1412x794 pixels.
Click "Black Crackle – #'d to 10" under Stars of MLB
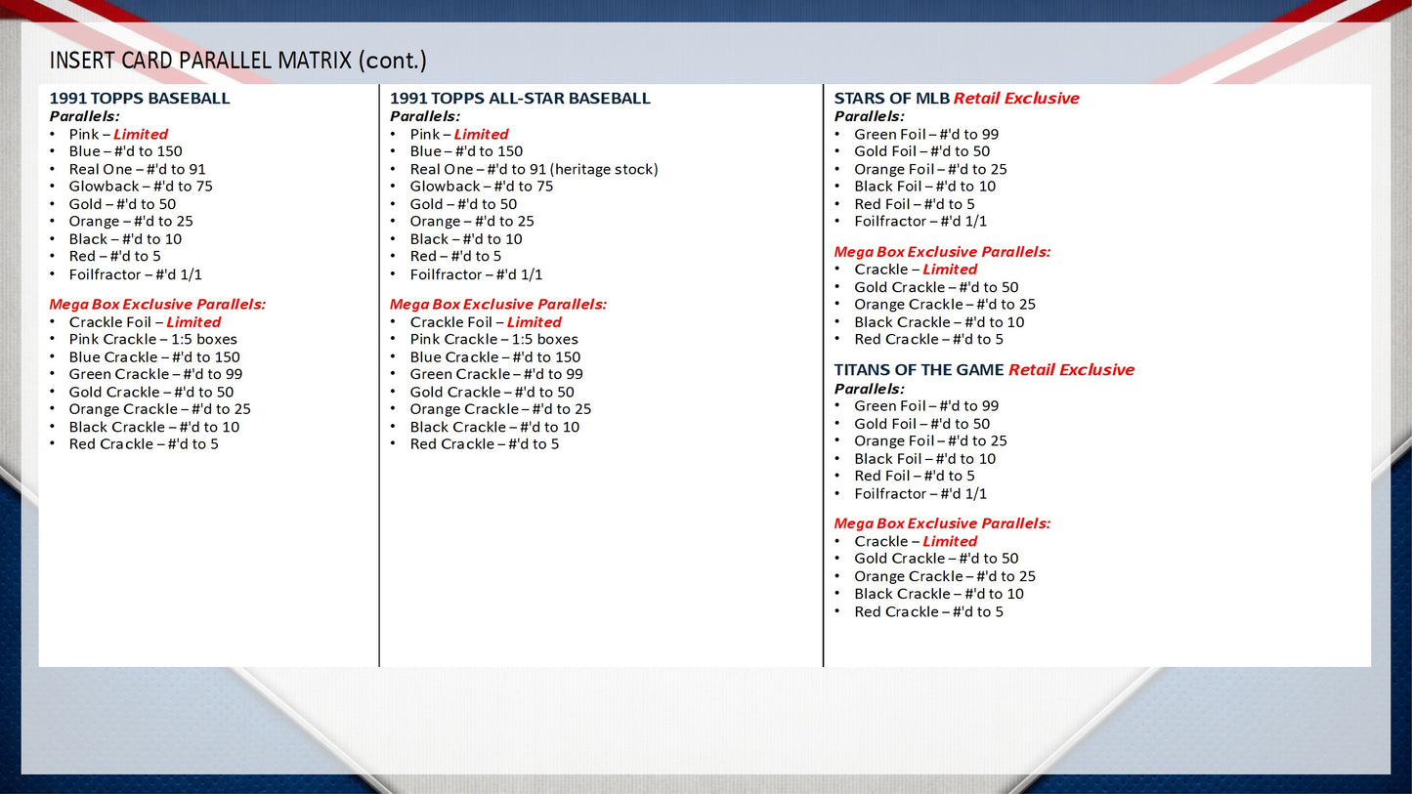pos(940,322)
